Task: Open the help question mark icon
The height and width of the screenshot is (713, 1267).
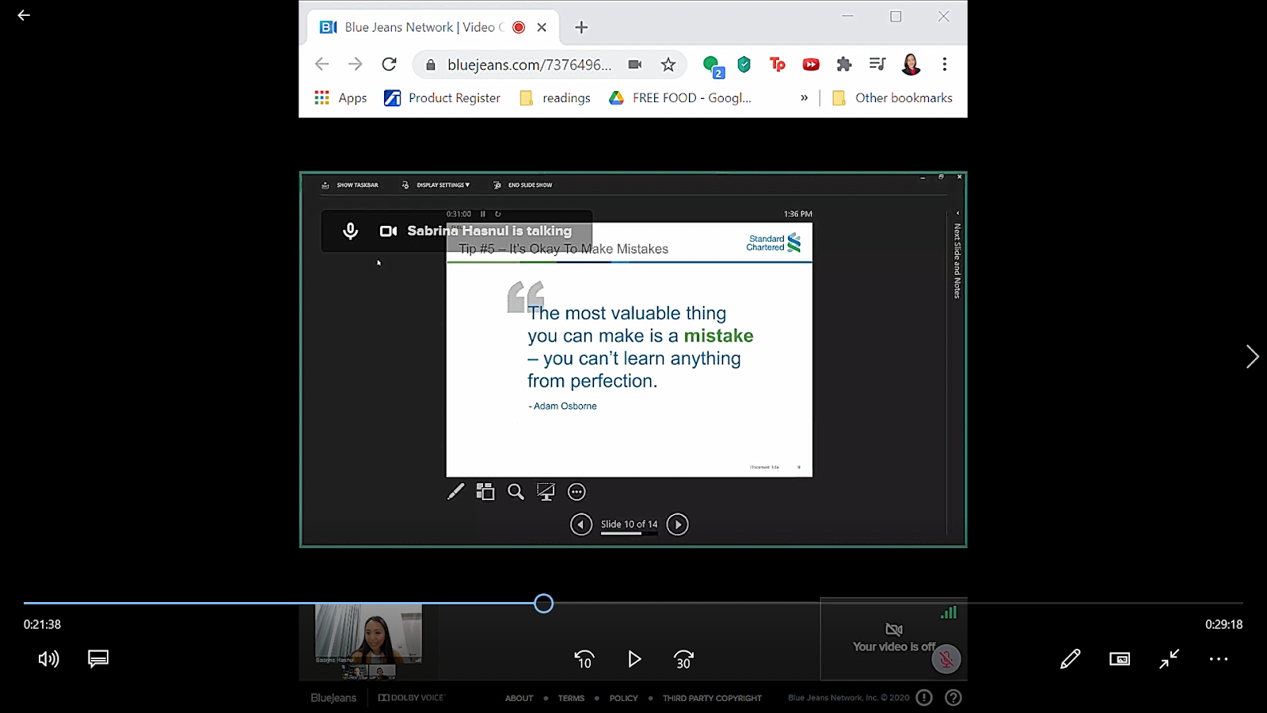Action: click(x=953, y=698)
